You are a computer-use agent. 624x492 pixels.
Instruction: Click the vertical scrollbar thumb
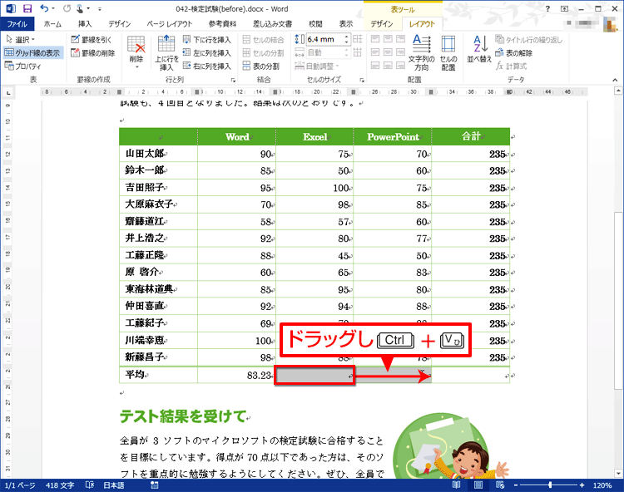(x=618, y=300)
